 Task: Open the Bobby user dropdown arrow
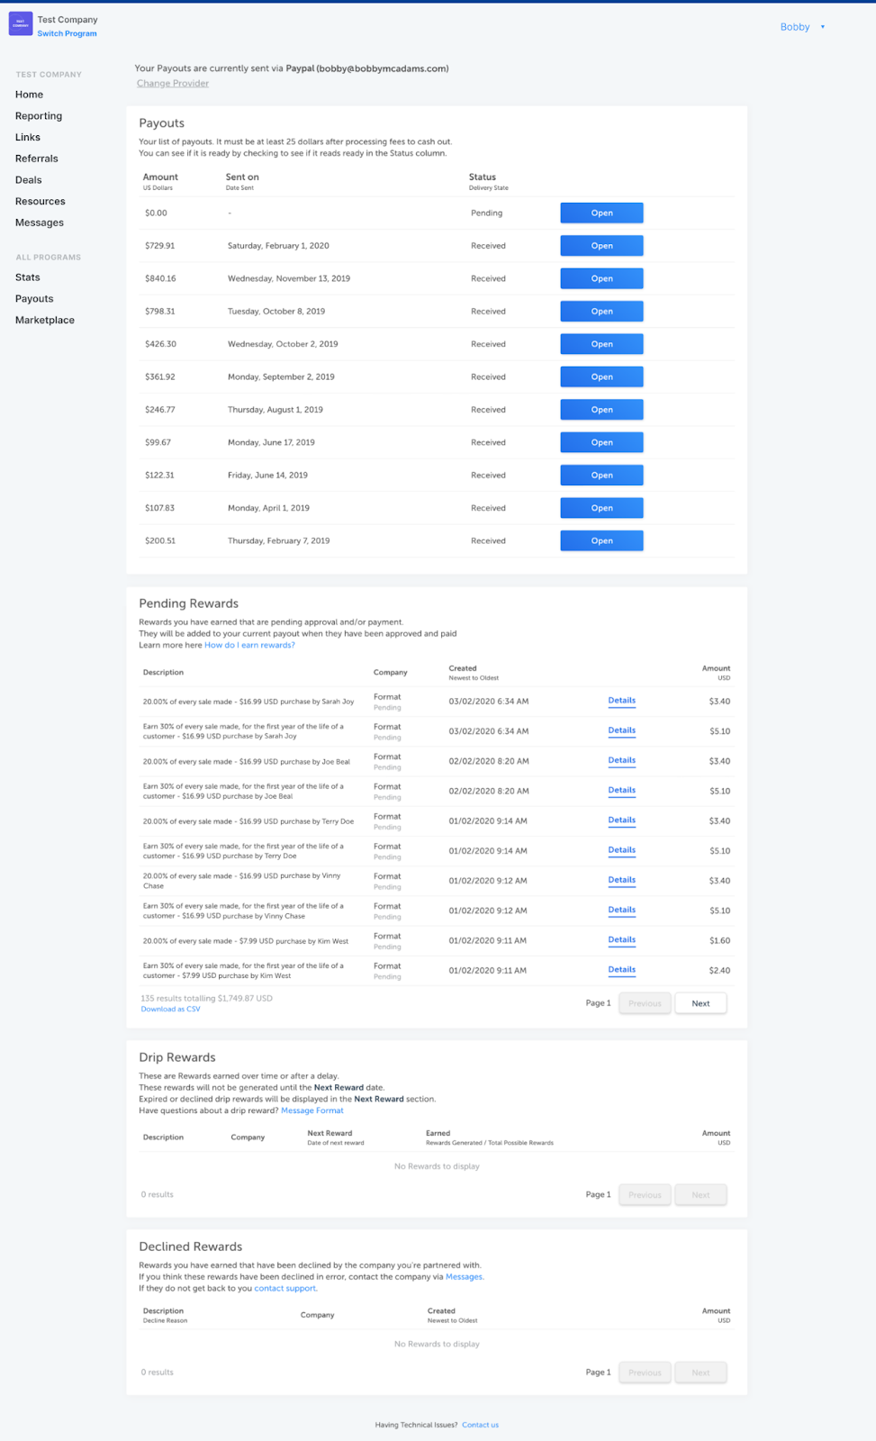(823, 27)
